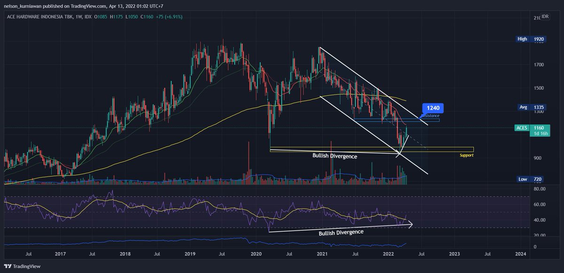Click the Resistance label near blue zone
Image resolution: width=564 pixels, height=273 pixels.
(430, 115)
